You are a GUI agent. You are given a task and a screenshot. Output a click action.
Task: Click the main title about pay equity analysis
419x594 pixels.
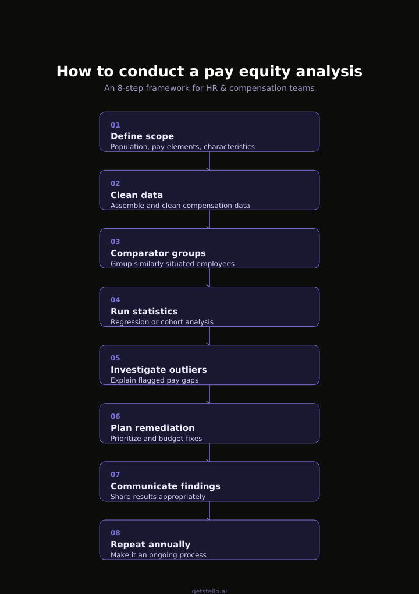point(210,72)
